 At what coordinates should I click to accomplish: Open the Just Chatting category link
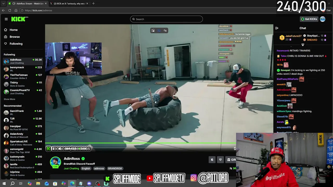pos(71,169)
